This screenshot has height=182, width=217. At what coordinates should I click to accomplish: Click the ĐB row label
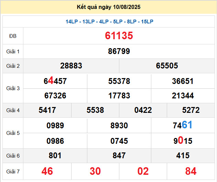coord(13,36)
